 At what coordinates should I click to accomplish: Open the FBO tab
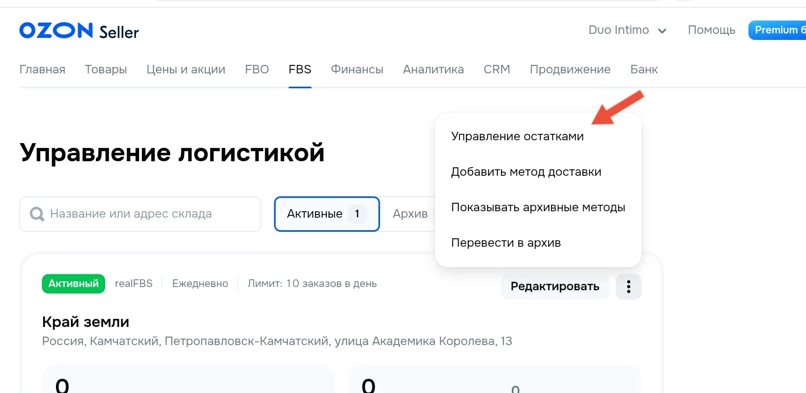257,69
